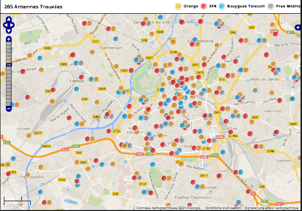Click the pan up arrow on map control
The width and height of the screenshot is (302, 211).
(x=9, y=19)
